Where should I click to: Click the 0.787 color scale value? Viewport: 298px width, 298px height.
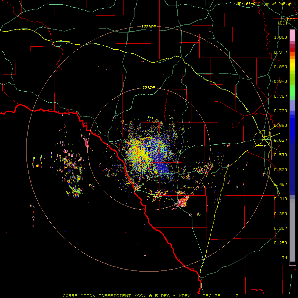click(280, 96)
